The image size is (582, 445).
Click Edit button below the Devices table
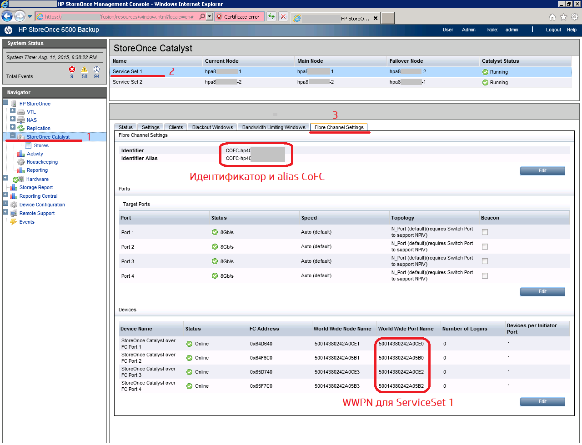tap(542, 401)
